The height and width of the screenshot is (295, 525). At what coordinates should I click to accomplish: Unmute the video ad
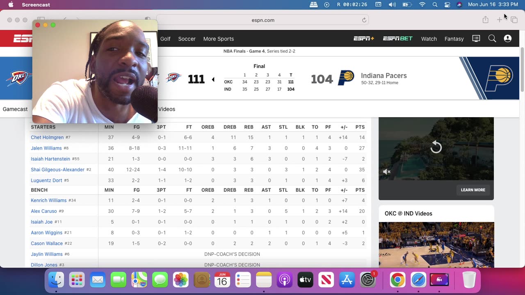[x=386, y=172]
